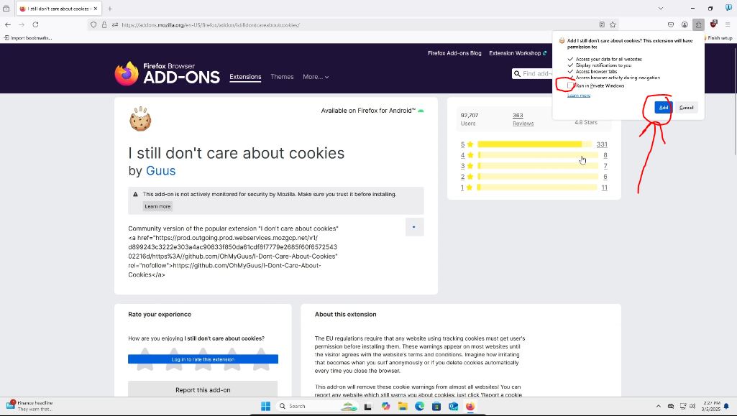Open Microsoft Store from the taskbar

[x=436, y=406]
